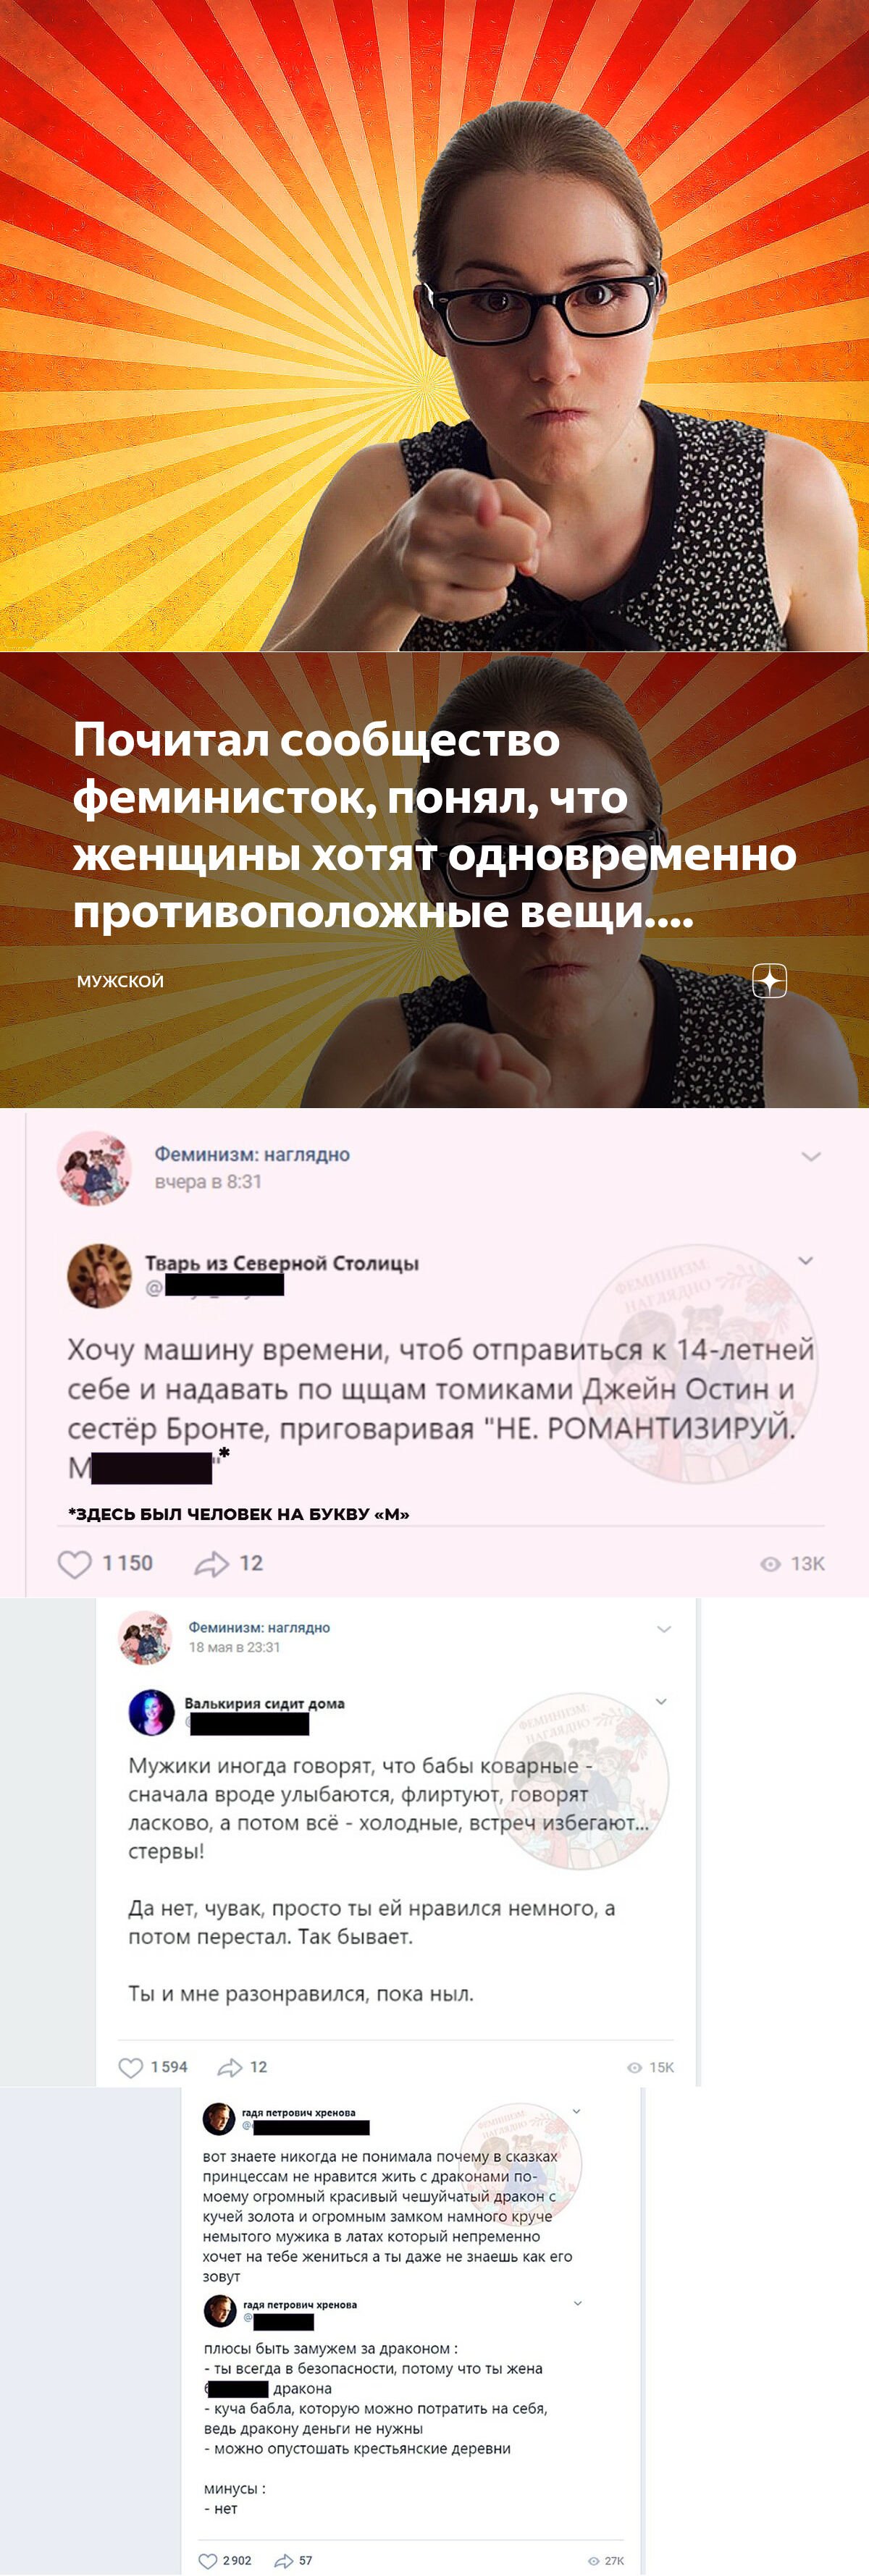Viewport: 869px width, 2576px height.
Task: Open chevron menu beside Тварь из Северной Столицы
Action: [805, 1260]
